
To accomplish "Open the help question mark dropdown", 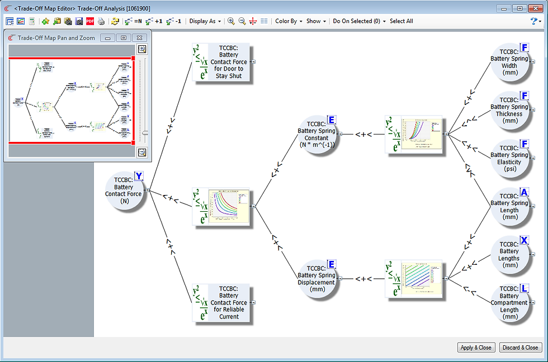I will [536, 21].
